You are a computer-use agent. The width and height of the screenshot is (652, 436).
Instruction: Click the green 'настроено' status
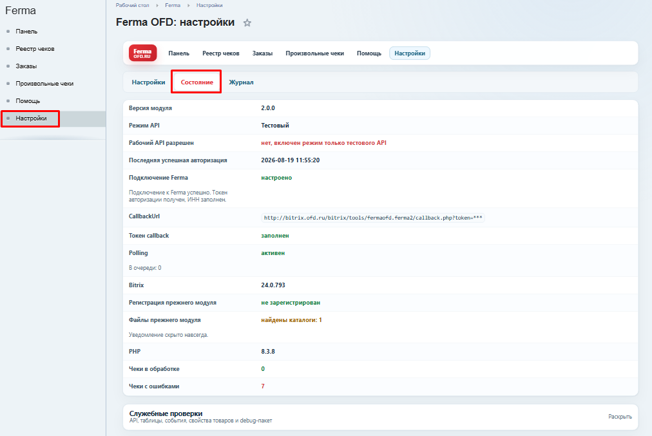click(276, 178)
